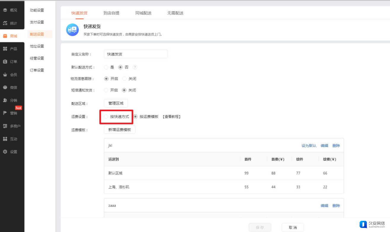
Task: Select 是 for 默认配送方式
Action: pyautogui.click(x=106, y=67)
